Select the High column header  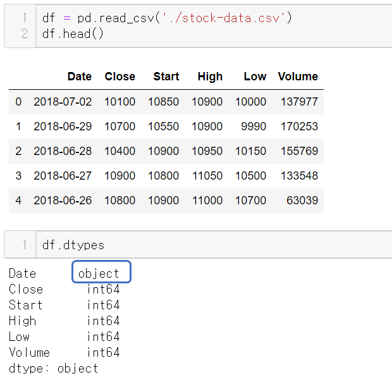210,77
